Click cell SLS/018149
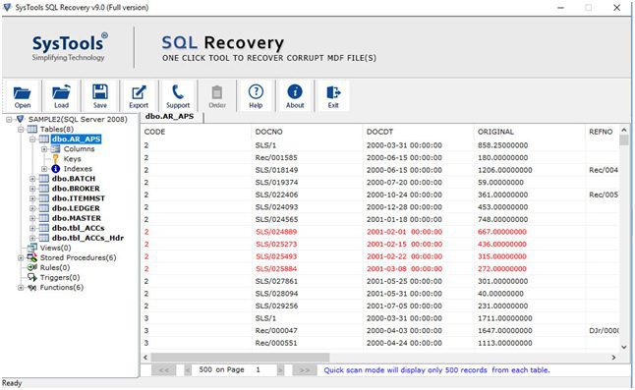The height and width of the screenshot is (390, 635). pyautogui.click(x=276, y=170)
